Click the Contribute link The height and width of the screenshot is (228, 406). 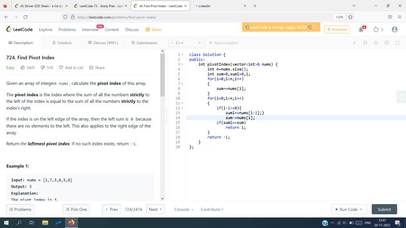[x=212, y=209]
